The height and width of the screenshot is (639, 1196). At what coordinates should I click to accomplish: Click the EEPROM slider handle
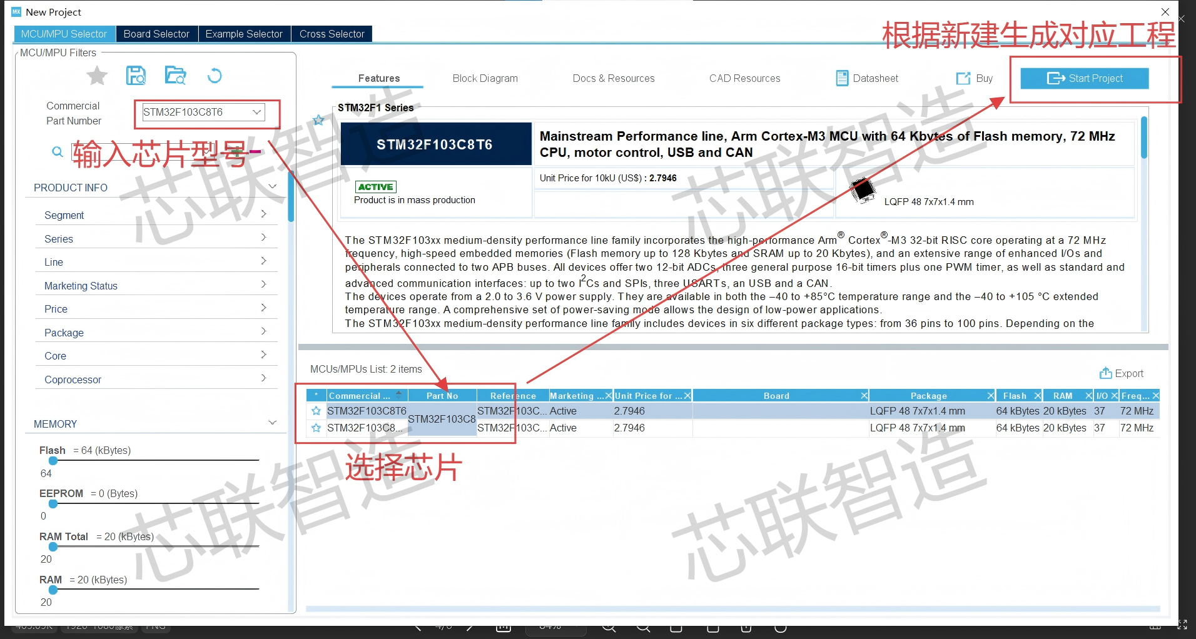click(x=53, y=503)
